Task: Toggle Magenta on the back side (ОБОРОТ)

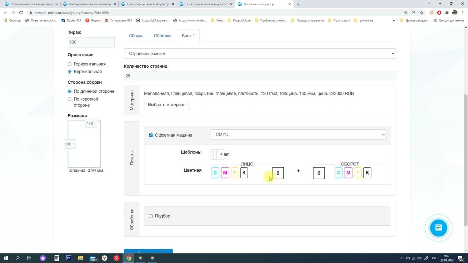Action: point(348,173)
